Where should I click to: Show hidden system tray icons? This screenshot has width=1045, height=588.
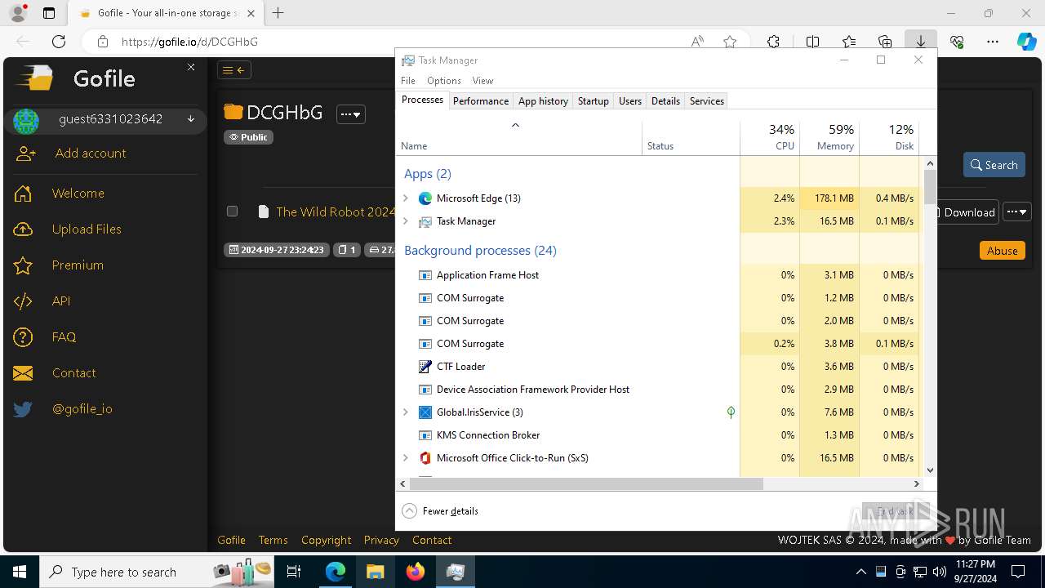pos(860,572)
